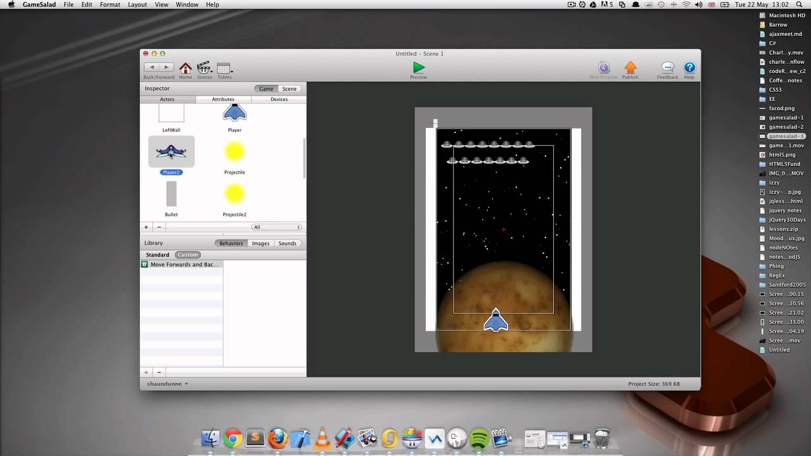Open the Format menu

point(110,4)
